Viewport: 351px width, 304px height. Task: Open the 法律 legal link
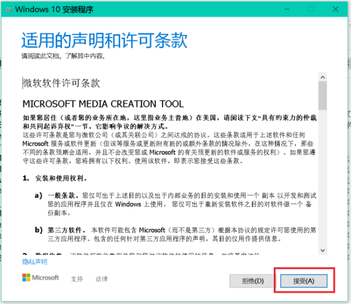[x=101, y=279]
